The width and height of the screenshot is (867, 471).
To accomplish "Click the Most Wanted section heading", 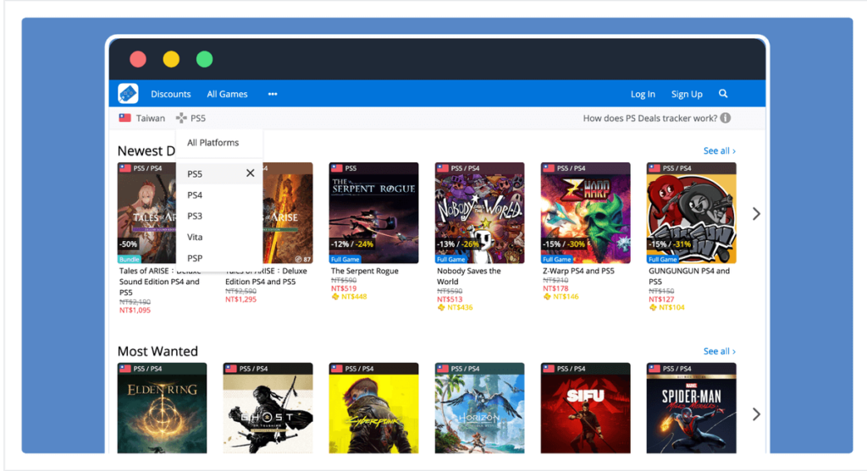I will point(157,351).
